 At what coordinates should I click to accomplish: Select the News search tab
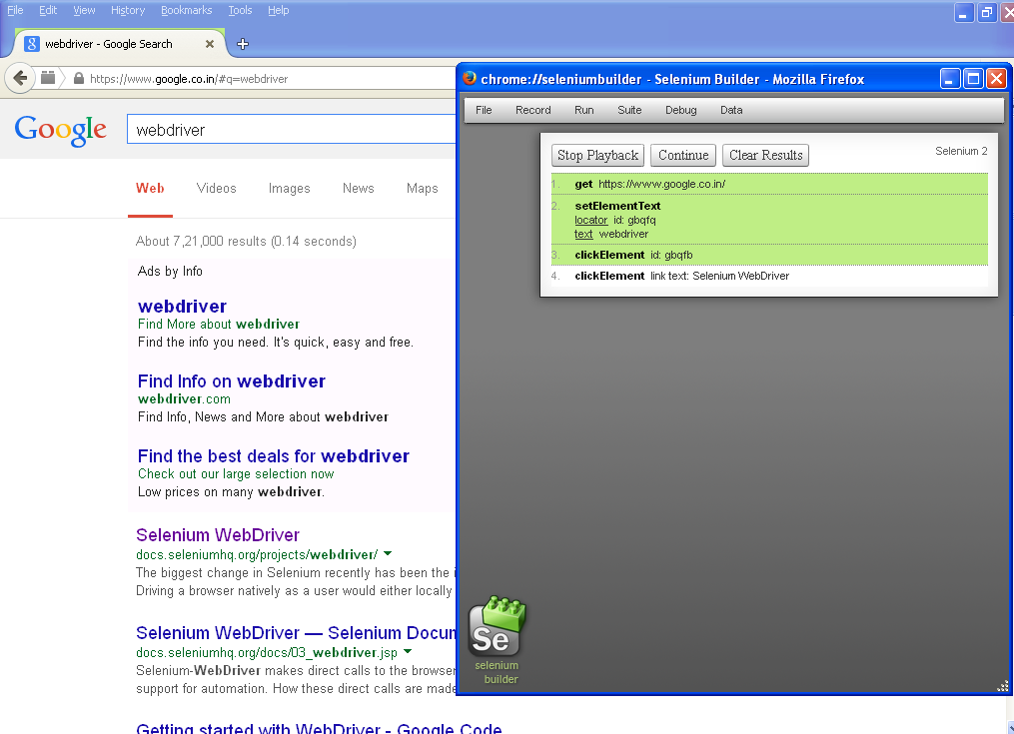359,188
